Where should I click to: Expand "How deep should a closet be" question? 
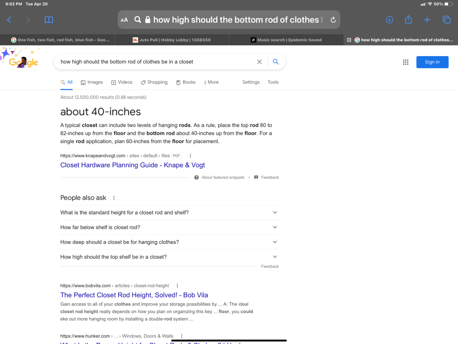169,242
